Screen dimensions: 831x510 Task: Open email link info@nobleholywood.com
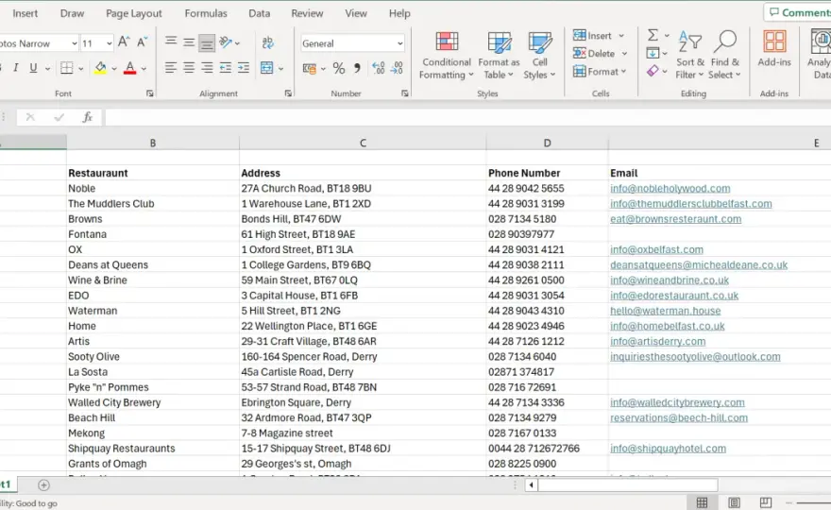tap(670, 188)
